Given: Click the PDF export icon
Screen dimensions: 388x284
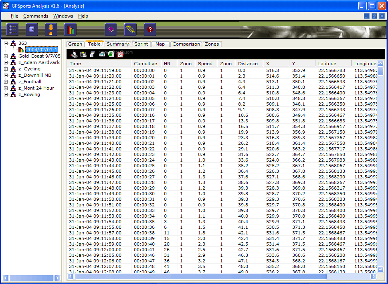Looking at the screenshot, I should [x=120, y=54].
